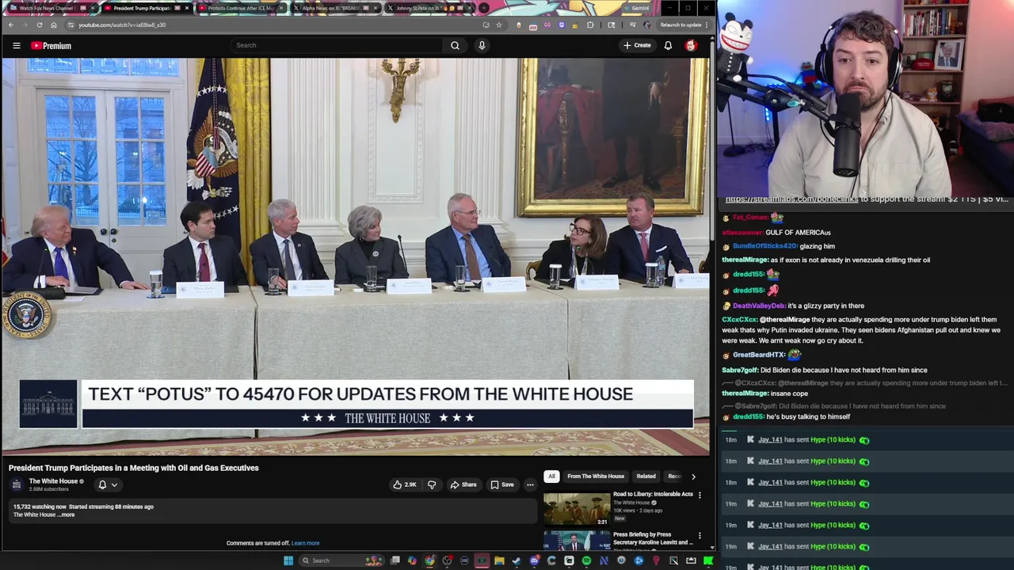Click the live video player
Image resolution: width=1014 pixels, height=570 pixels.
355,256
